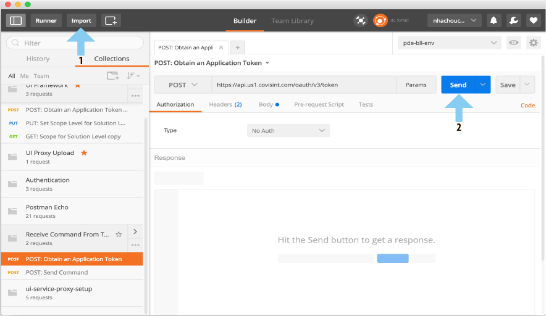This screenshot has width=546, height=316.
Task: Click the Params button
Action: [416, 85]
